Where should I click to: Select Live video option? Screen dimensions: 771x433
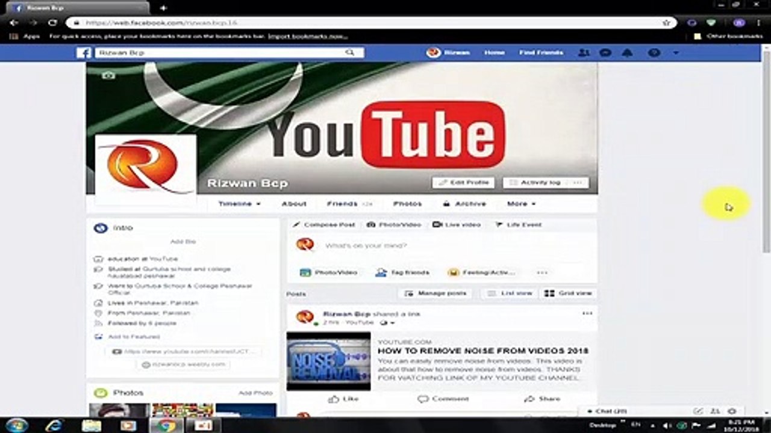coord(457,224)
